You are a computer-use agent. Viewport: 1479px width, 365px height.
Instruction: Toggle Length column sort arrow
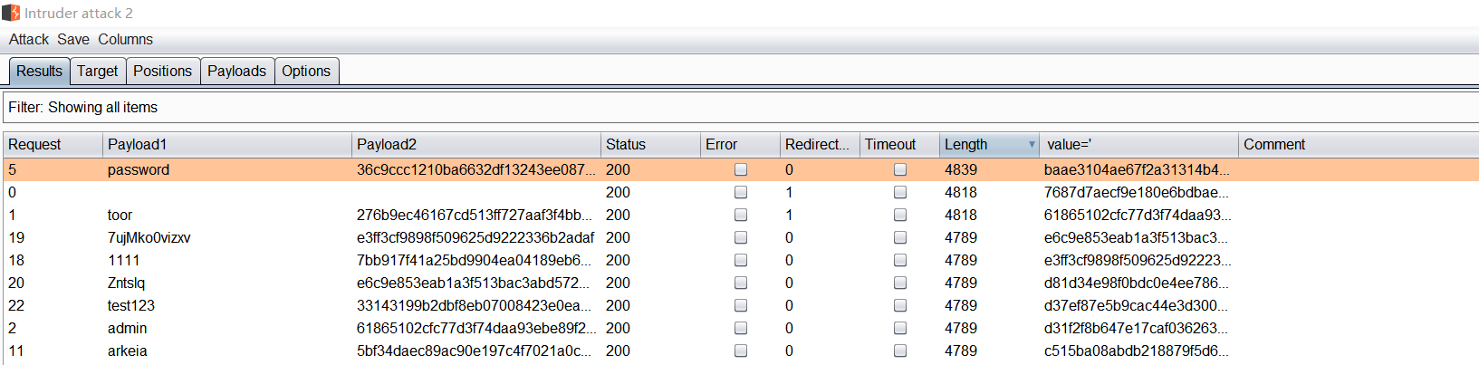coord(1032,145)
